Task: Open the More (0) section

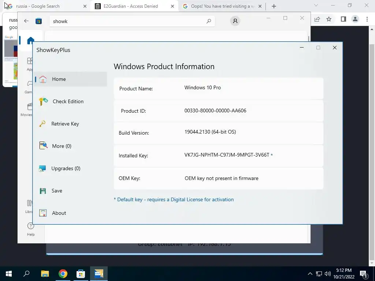Action: (62, 146)
